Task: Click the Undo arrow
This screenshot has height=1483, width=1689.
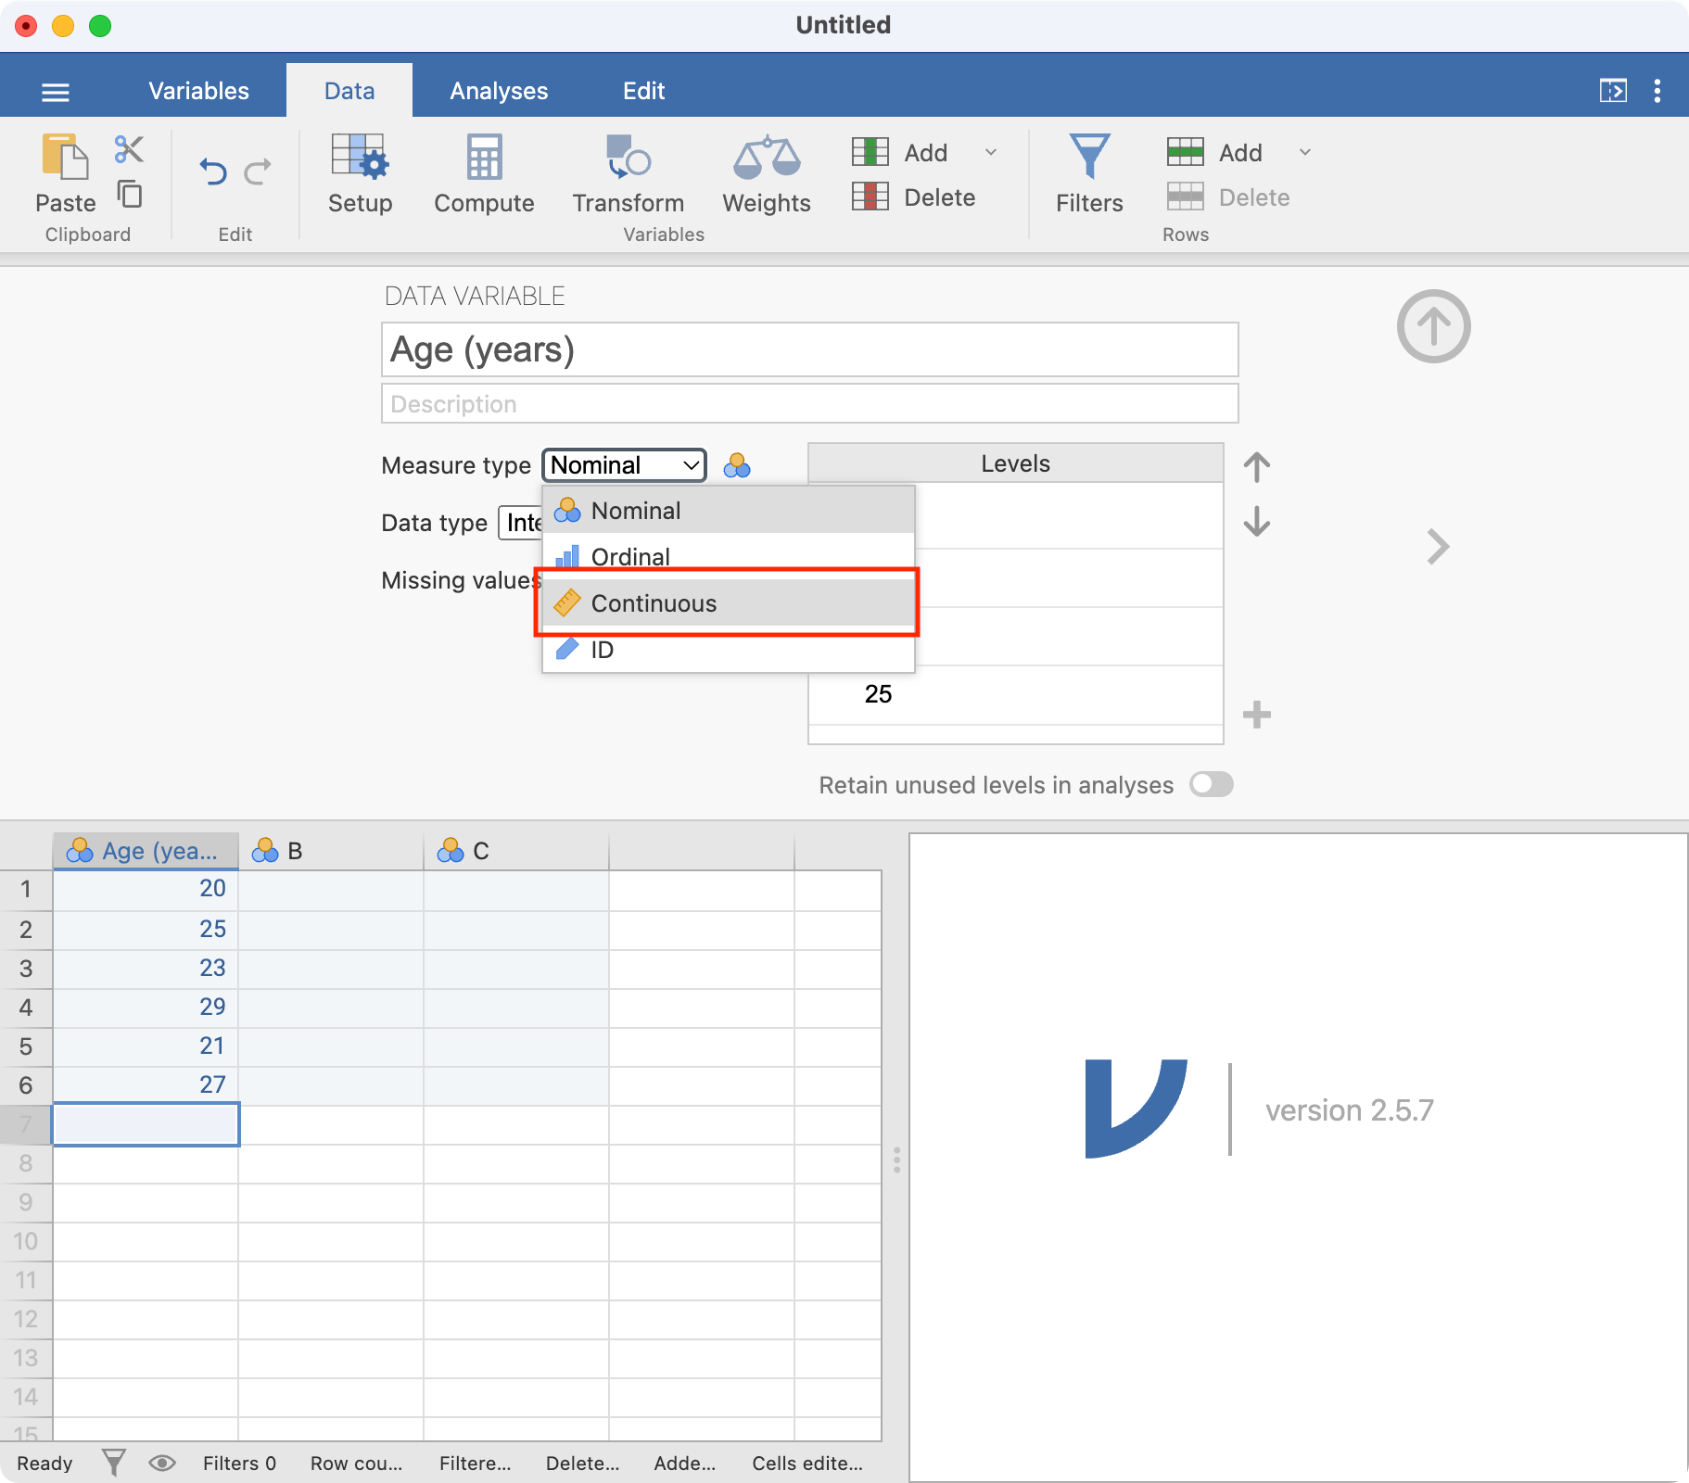Action: [213, 172]
